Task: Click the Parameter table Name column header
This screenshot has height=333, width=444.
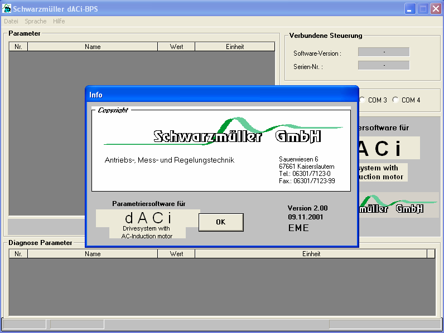Action: (x=93, y=47)
